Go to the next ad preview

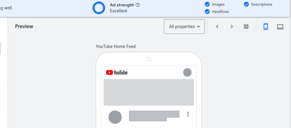point(232,27)
